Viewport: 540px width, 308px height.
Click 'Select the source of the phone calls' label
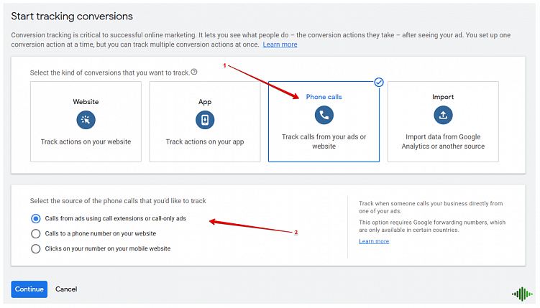click(x=118, y=201)
